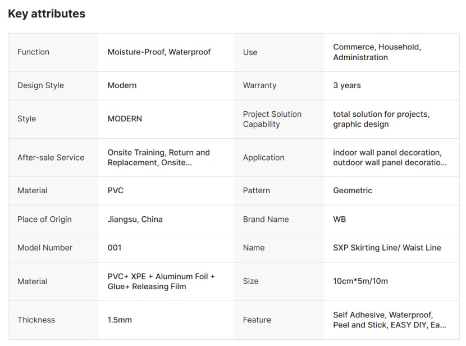This screenshot has height=346, width=466.
Task: Click the 1.5mm thickness value
Action: tap(120, 320)
